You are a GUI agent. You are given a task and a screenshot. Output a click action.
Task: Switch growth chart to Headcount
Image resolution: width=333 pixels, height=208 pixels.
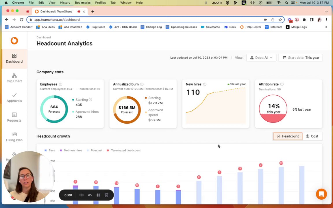click(288, 136)
